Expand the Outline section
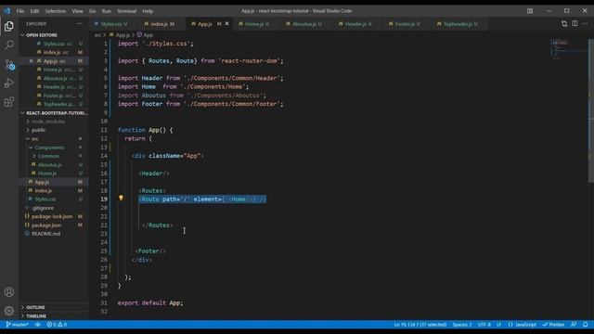 point(54,307)
